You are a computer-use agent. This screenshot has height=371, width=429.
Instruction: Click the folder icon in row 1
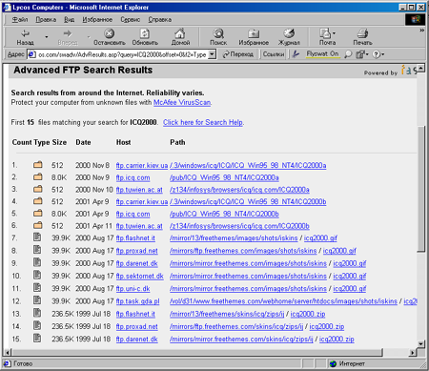37,164
